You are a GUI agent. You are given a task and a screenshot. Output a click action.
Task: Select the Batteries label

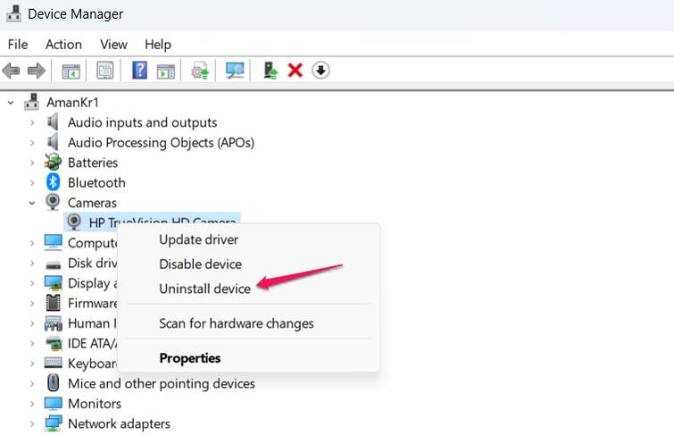93,163
